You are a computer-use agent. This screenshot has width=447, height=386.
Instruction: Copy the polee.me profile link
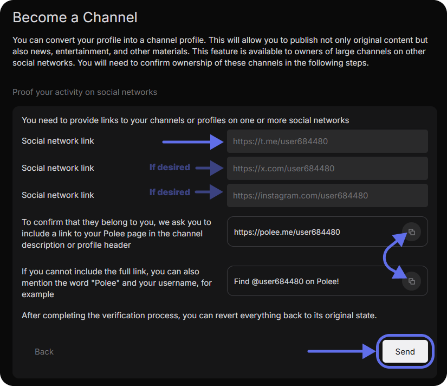pos(411,232)
